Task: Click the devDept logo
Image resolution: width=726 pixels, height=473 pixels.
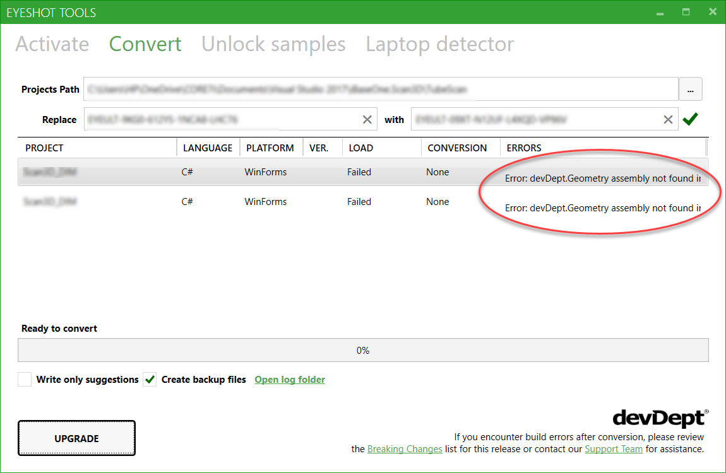Action: coord(659,418)
